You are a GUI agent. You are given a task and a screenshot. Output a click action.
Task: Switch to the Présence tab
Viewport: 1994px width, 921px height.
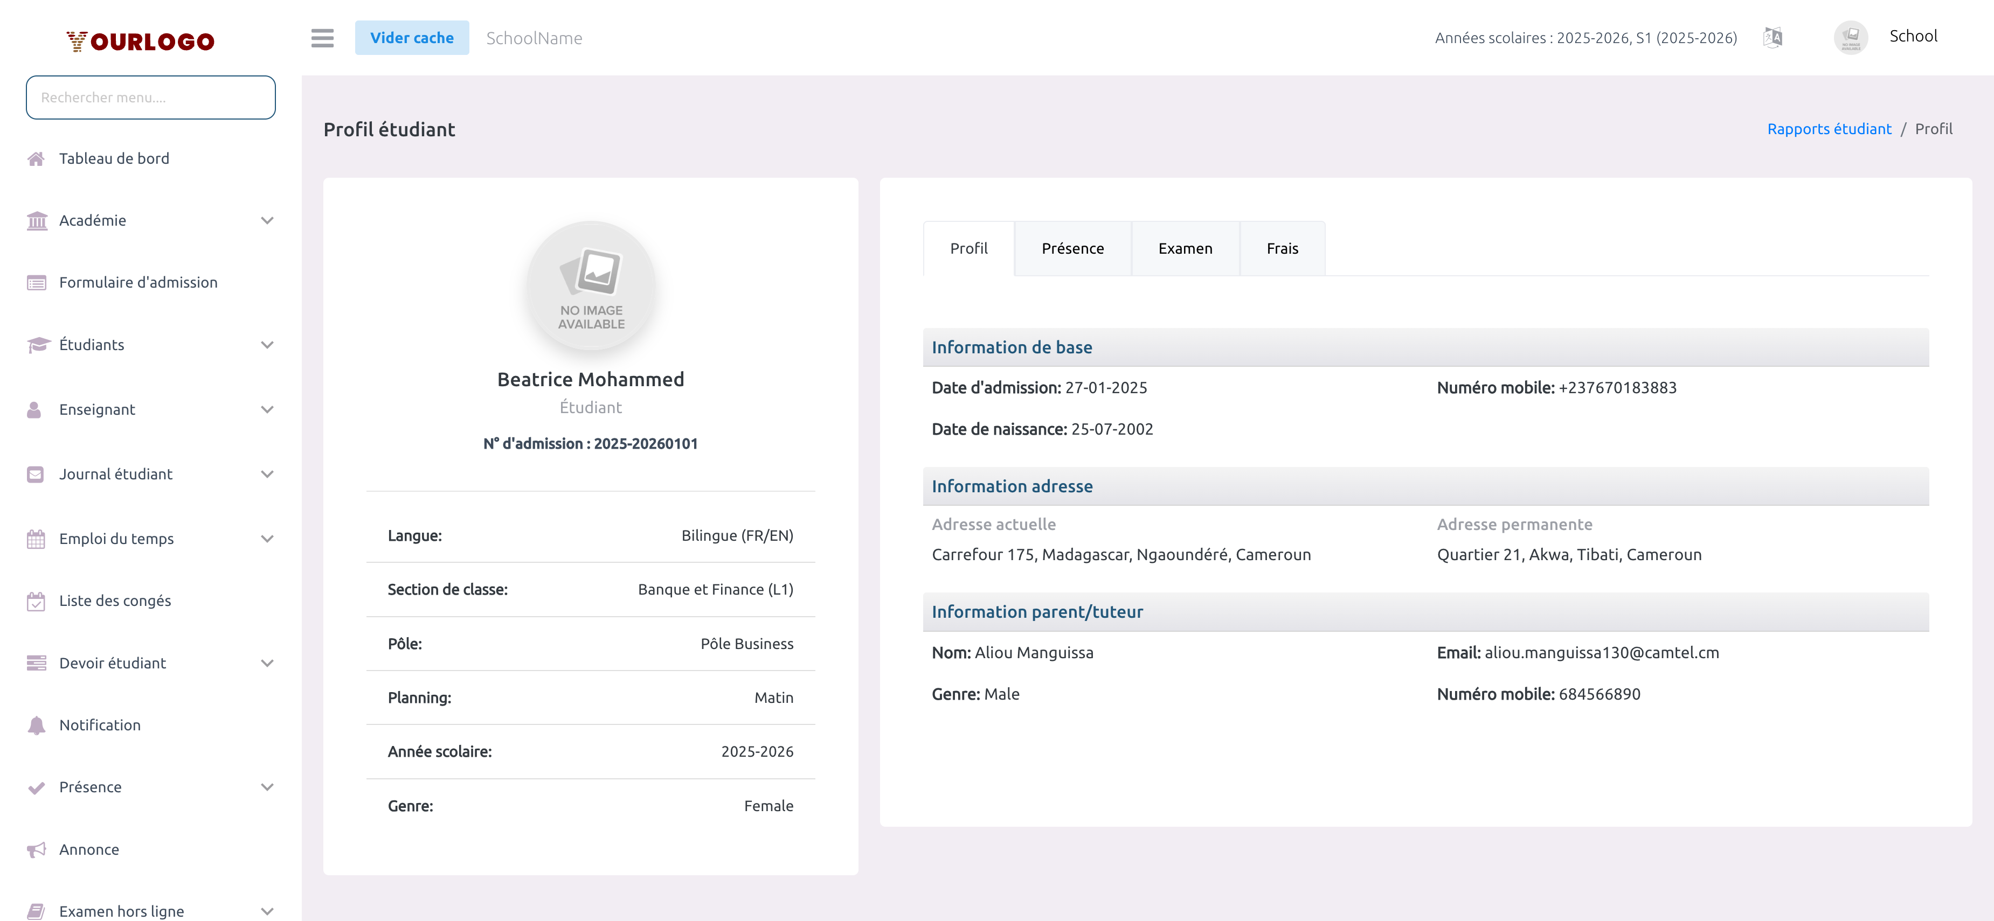coord(1072,248)
